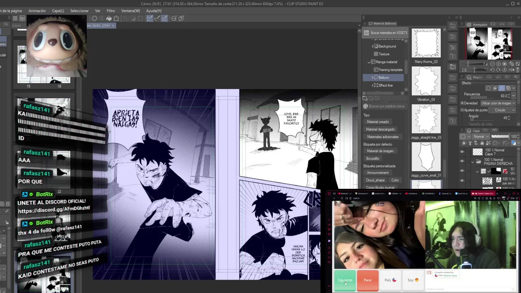Viewport: 521px width, 293px height.
Task: Expand the Balloon folder in material tree
Action: 372,77
